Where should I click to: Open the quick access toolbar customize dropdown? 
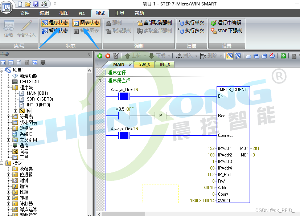pos(55,4)
